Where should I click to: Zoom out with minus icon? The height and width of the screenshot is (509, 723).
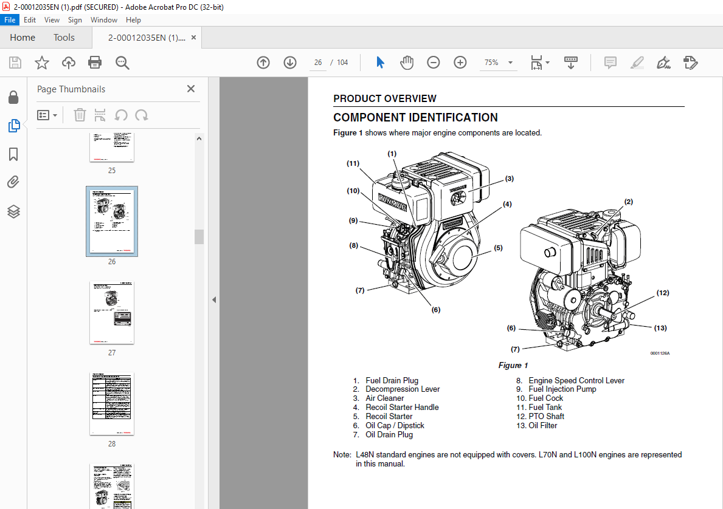tap(434, 63)
